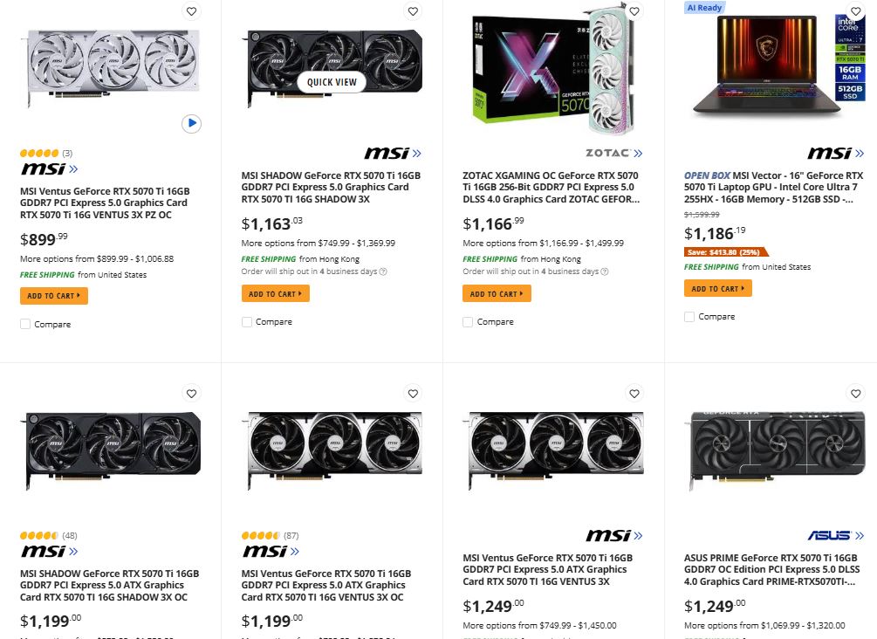View more options from $899.99 - $1,006.88
This screenshot has height=639, width=877.
pos(97,258)
